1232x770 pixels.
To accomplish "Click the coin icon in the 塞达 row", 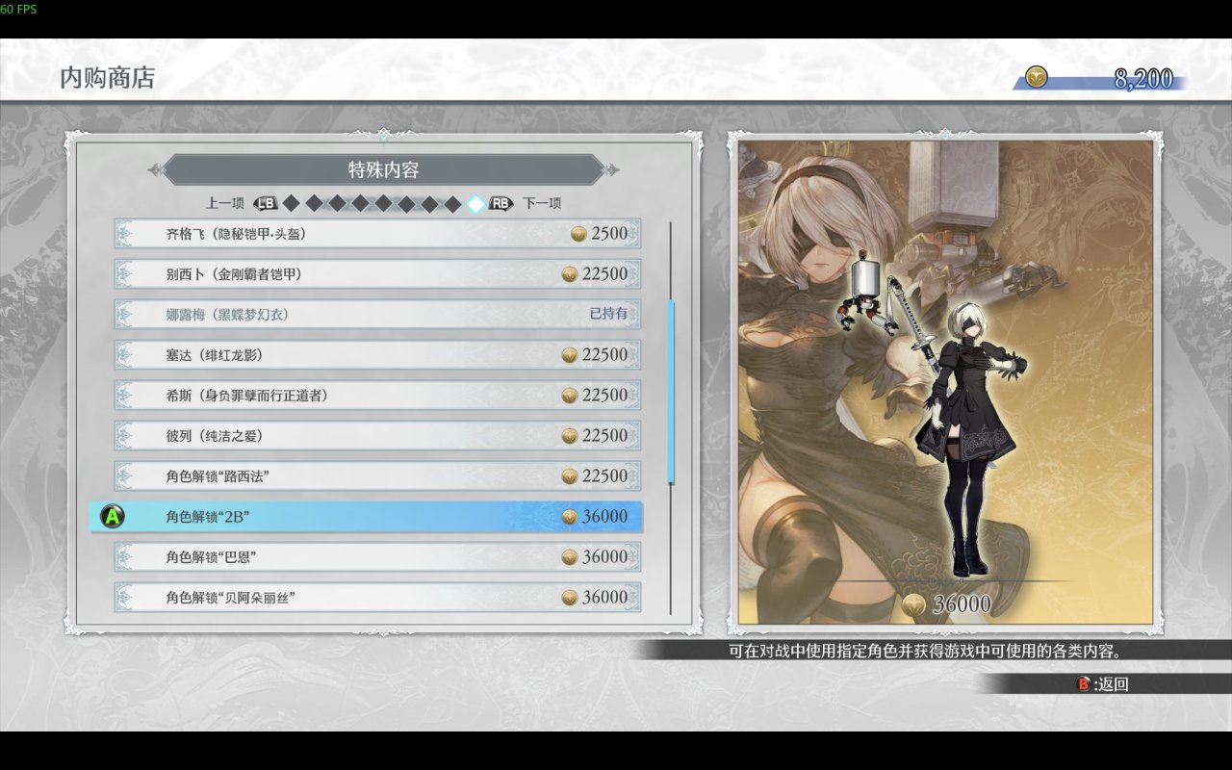I will coord(570,355).
